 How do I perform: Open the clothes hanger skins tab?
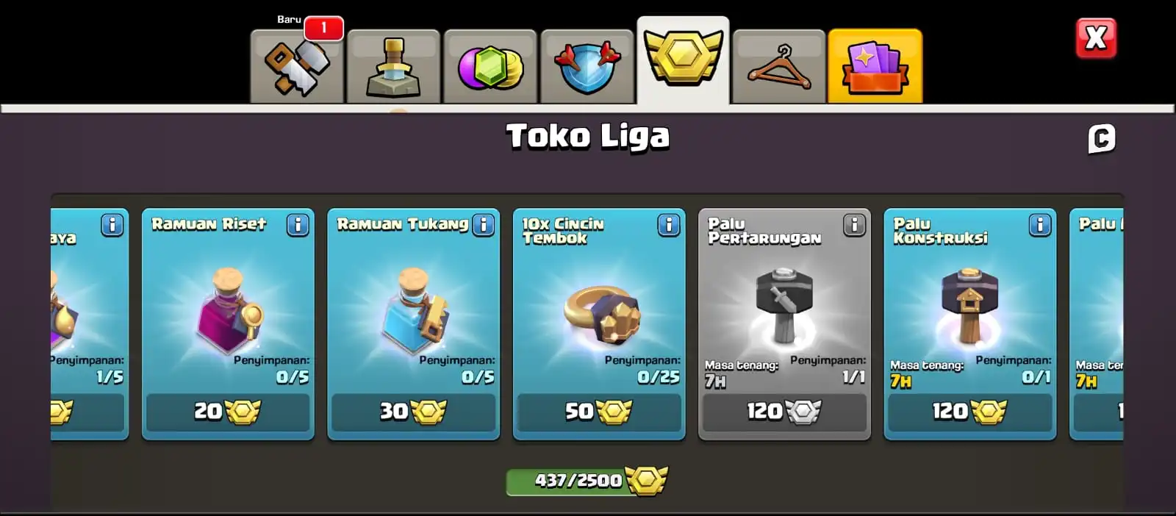click(x=779, y=66)
